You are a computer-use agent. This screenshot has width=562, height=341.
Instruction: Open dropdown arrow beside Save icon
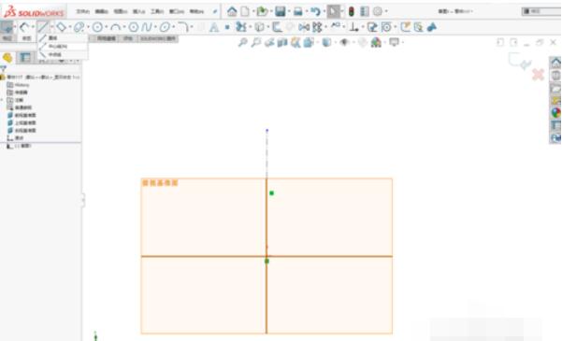coord(289,11)
